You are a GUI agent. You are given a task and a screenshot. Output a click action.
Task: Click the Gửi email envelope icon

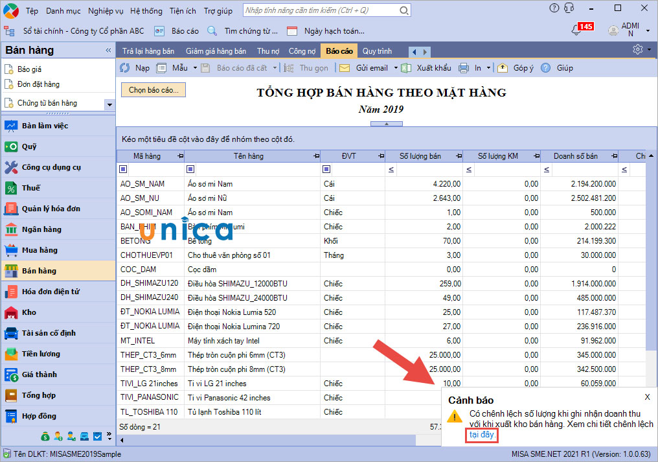345,68
